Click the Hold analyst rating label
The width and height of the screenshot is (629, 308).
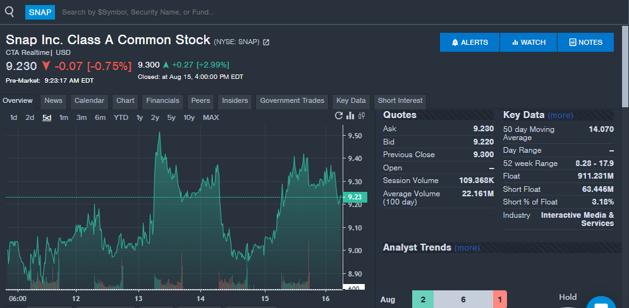[568, 297]
